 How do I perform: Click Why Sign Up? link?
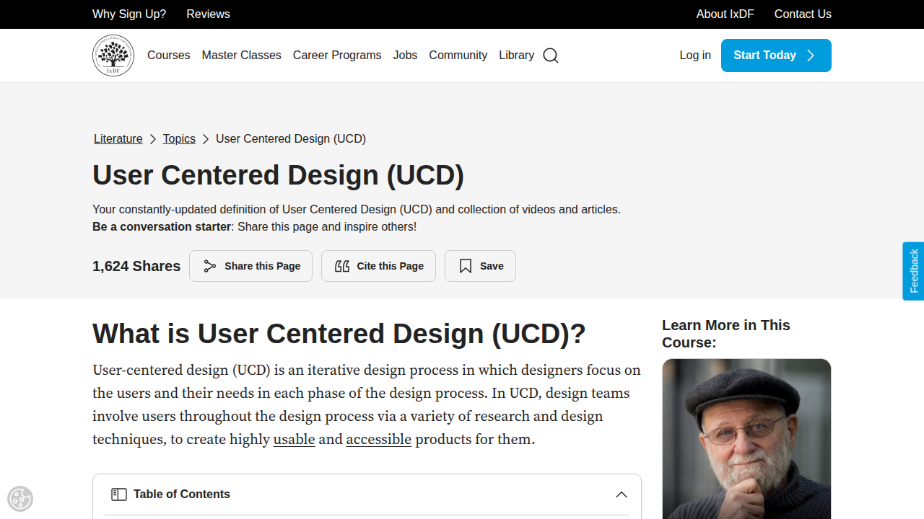point(129,14)
